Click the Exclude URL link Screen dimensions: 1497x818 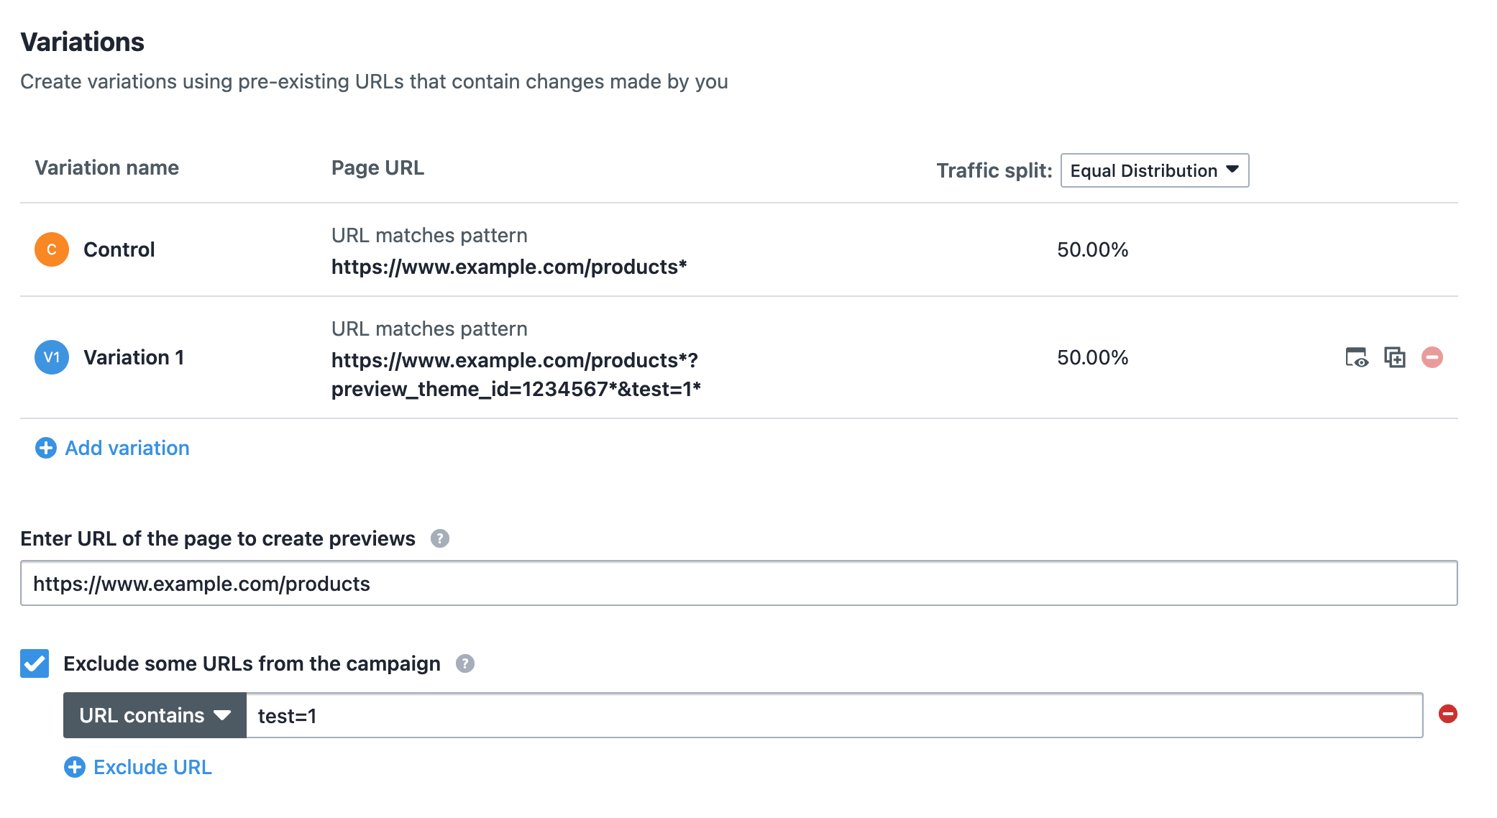click(x=152, y=767)
